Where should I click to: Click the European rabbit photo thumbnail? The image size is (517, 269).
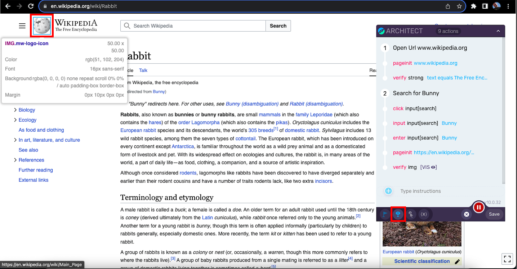422,234
